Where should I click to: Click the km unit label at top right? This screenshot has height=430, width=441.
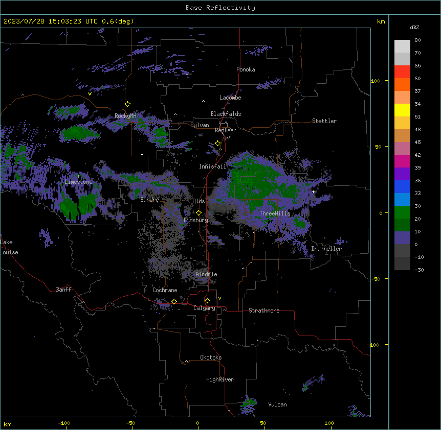click(x=381, y=21)
